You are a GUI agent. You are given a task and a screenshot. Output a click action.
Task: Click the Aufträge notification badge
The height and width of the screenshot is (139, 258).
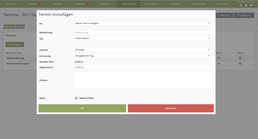coord(39,4)
